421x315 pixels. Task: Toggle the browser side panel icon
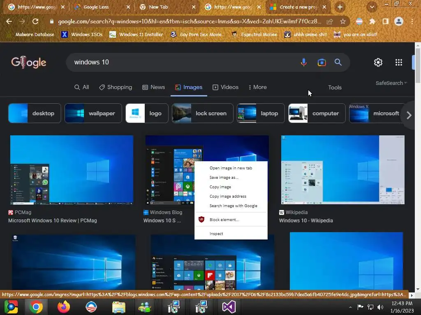pos(385,21)
